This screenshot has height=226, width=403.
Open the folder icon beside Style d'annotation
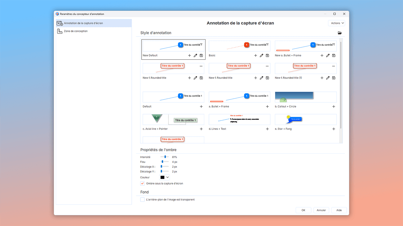[x=339, y=33]
